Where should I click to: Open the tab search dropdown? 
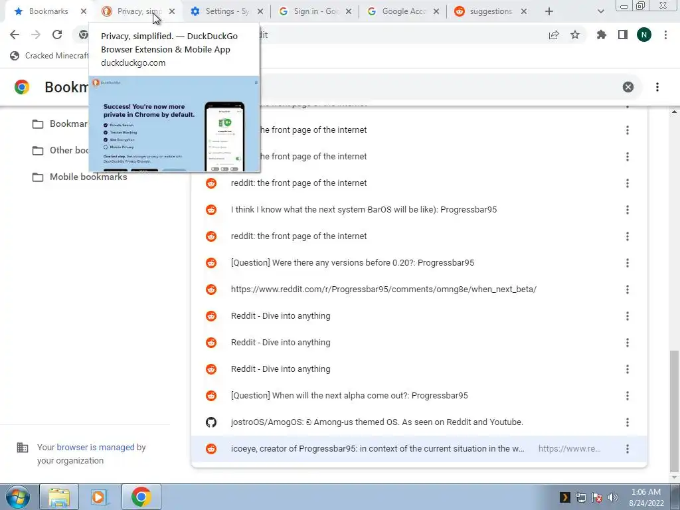pos(600,12)
